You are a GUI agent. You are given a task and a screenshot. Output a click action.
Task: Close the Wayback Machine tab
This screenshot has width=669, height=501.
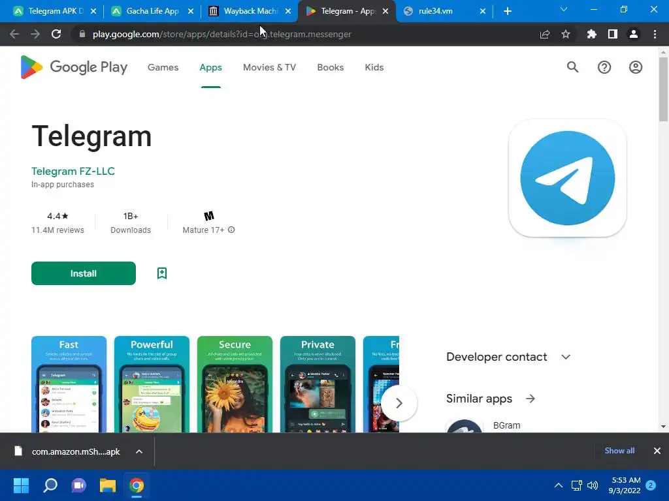tap(288, 11)
